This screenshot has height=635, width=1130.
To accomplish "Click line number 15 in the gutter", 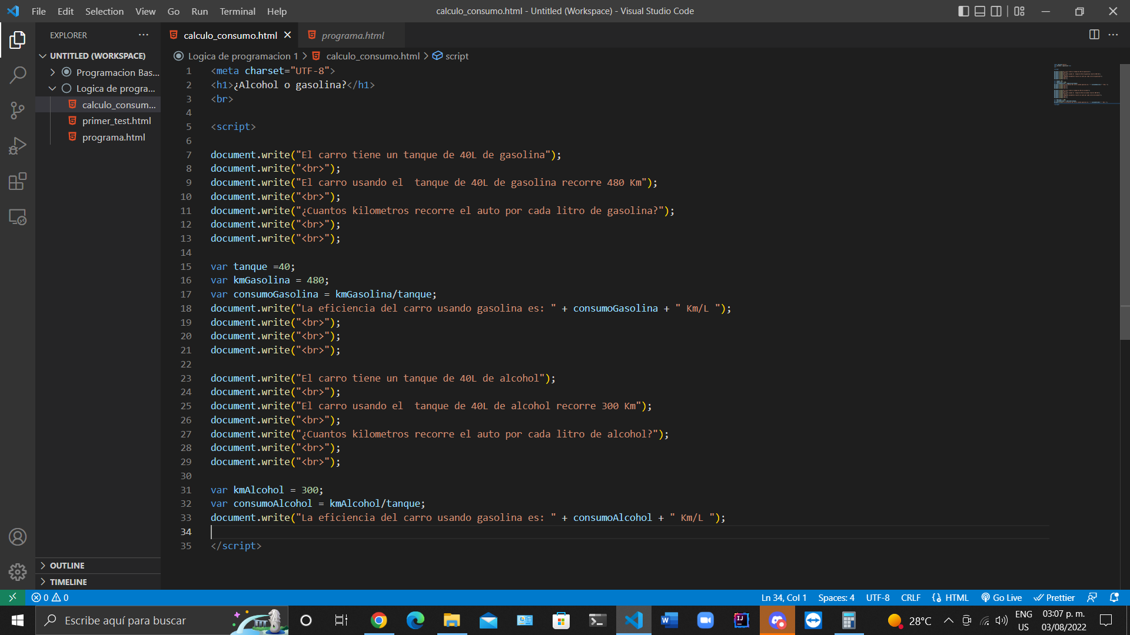I will coord(186,266).
